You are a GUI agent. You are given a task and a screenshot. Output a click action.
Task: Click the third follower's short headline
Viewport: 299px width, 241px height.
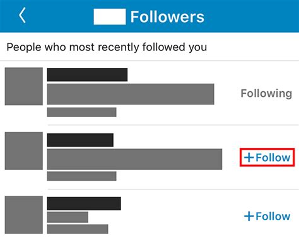coord(67,217)
